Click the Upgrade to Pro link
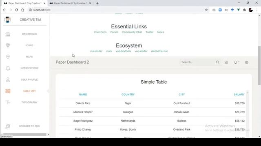Image resolution: width=261 pixels, height=146 pixels. (x=29, y=126)
